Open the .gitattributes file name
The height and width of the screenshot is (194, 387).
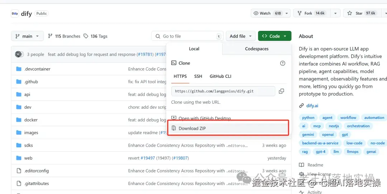click(37, 183)
